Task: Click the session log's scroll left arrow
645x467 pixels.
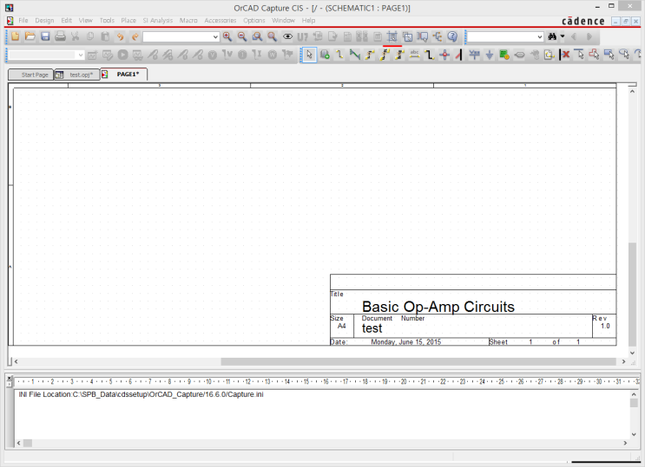Action: coord(18,444)
